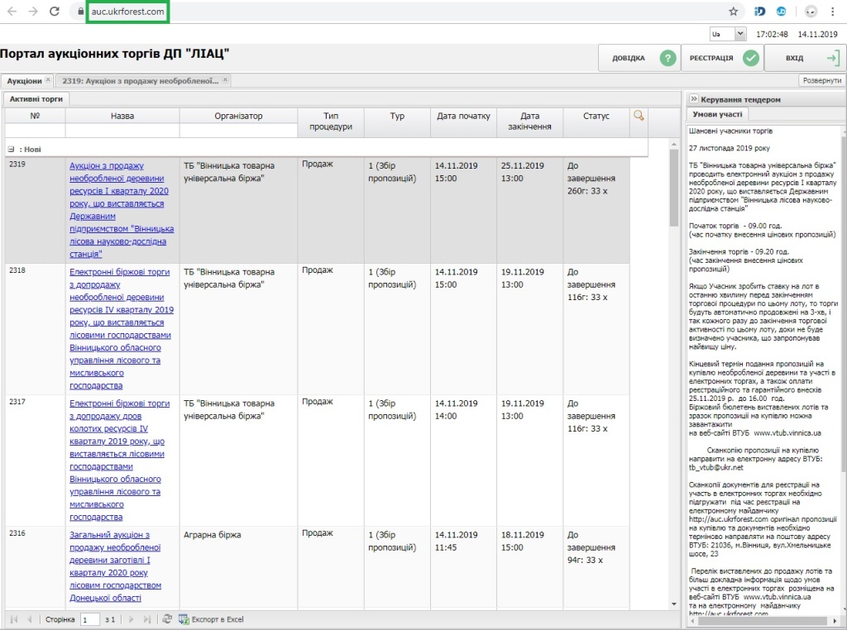Image resolution: width=847 pixels, height=630 pixels.
Task: Click the 'Аграрна біржа' organizer cell
Action: [x=238, y=567]
